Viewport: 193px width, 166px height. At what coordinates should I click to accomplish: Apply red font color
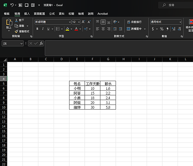(x=76, y=29)
